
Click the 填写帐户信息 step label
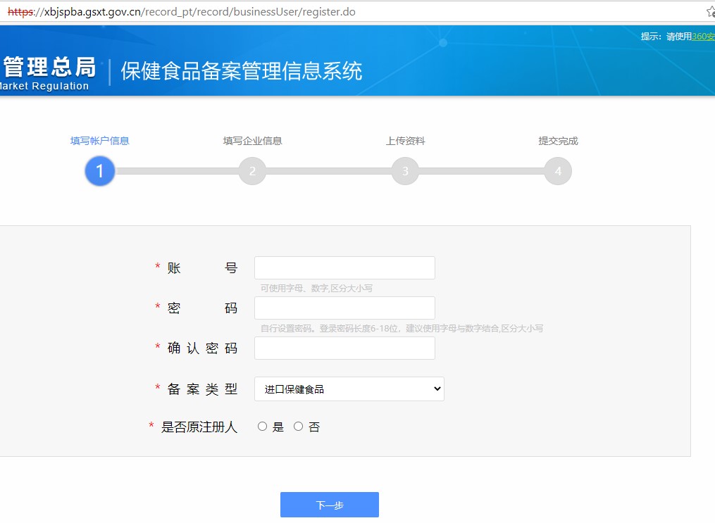pyautogui.click(x=99, y=140)
